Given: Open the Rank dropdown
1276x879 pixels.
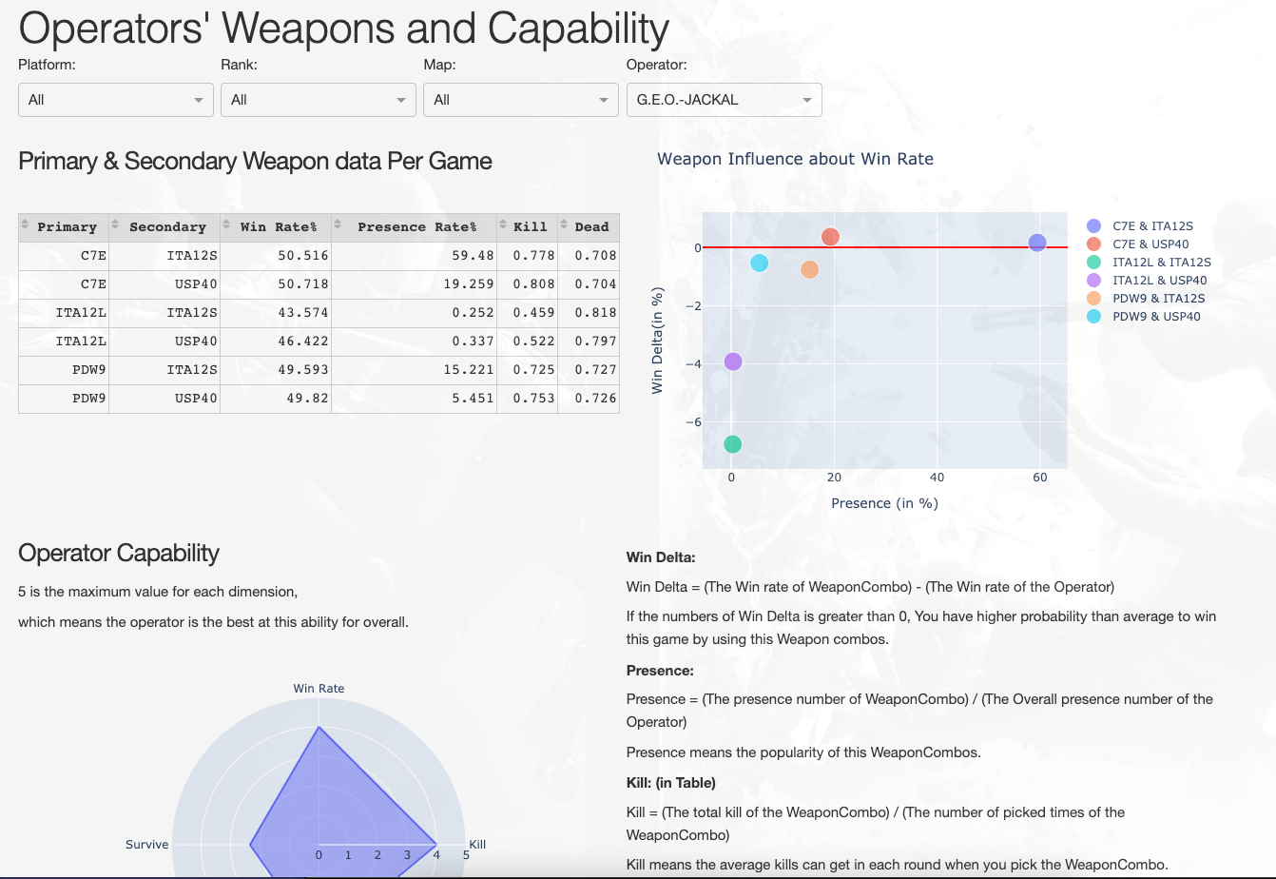Looking at the screenshot, I should (318, 99).
